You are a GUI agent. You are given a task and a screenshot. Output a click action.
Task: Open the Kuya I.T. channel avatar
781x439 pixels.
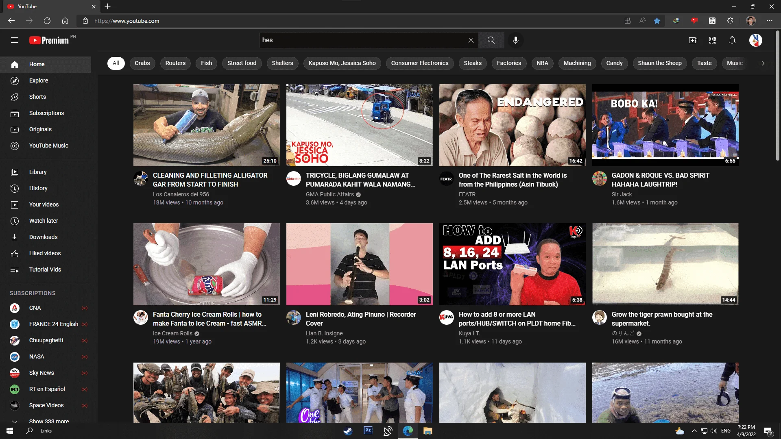coord(447,317)
